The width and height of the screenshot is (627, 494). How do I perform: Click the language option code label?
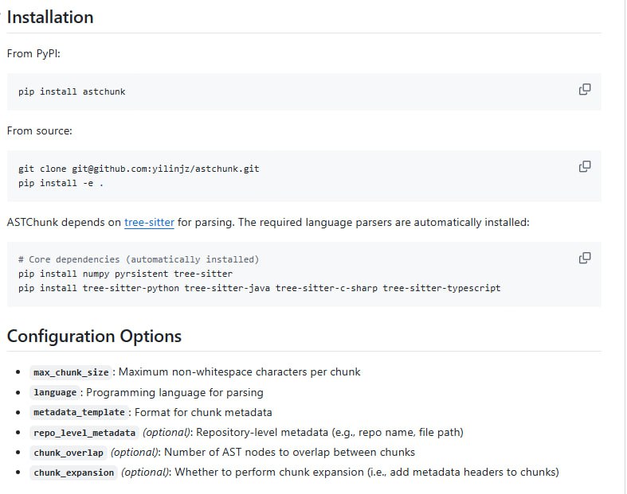pyautogui.click(x=55, y=392)
